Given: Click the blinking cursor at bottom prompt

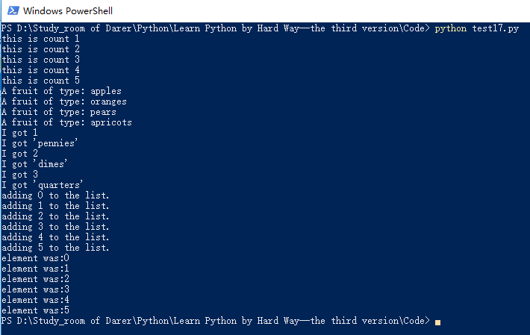Looking at the screenshot, I should point(438,322).
